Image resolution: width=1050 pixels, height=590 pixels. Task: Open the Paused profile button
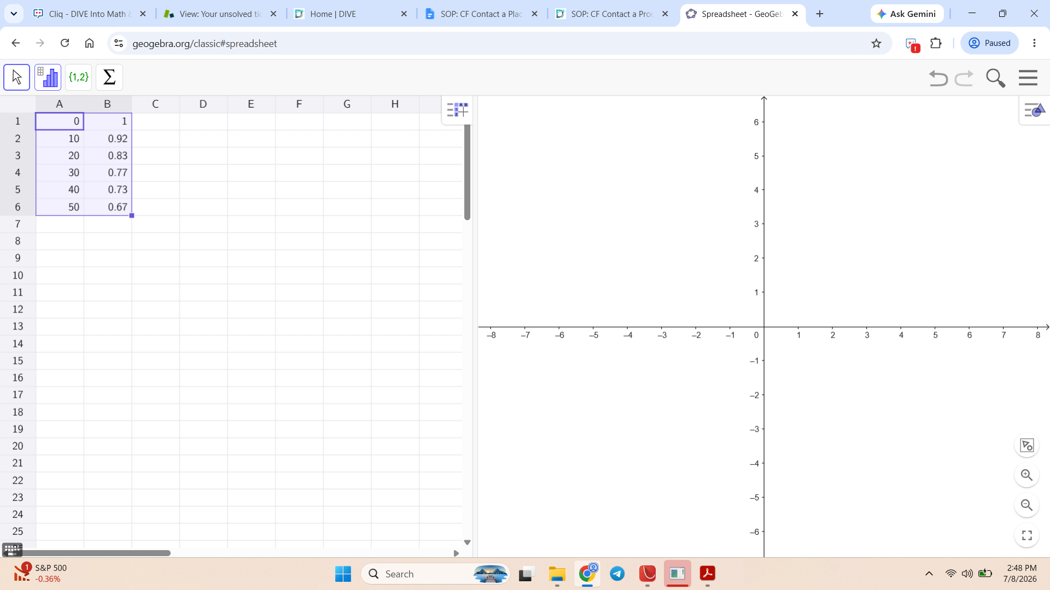pyautogui.click(x=989, y=43)
